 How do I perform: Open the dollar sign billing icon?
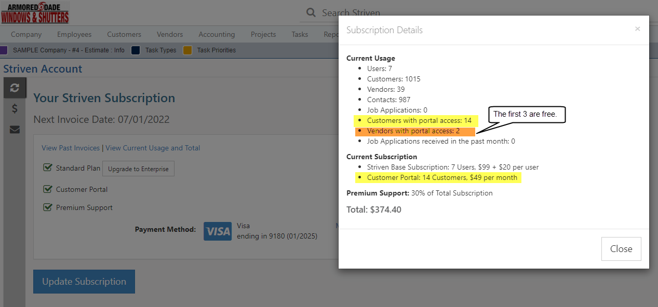(x=15, y=108)
